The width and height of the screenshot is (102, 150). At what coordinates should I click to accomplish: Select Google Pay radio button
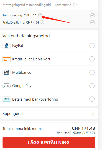[92, 86]
